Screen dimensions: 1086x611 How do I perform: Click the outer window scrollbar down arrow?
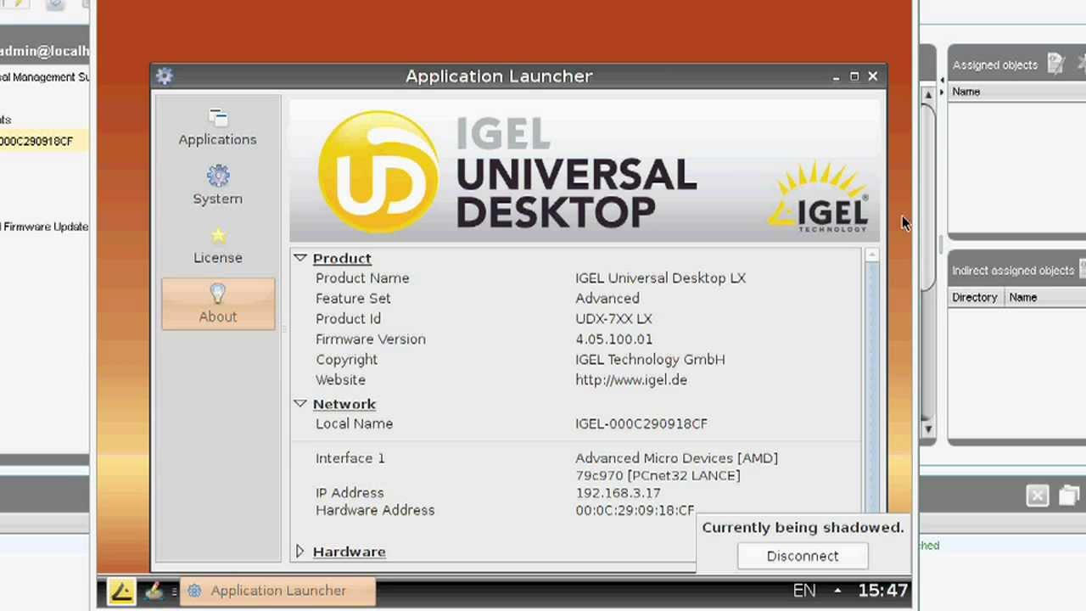point(928,429)
